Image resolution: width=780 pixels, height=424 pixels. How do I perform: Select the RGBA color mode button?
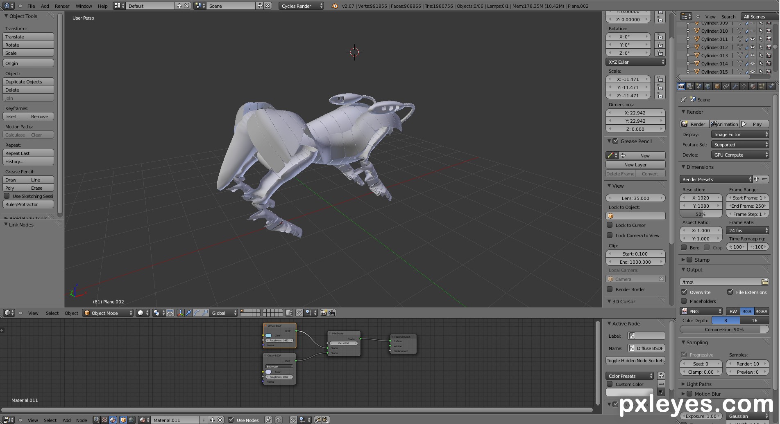761,311
